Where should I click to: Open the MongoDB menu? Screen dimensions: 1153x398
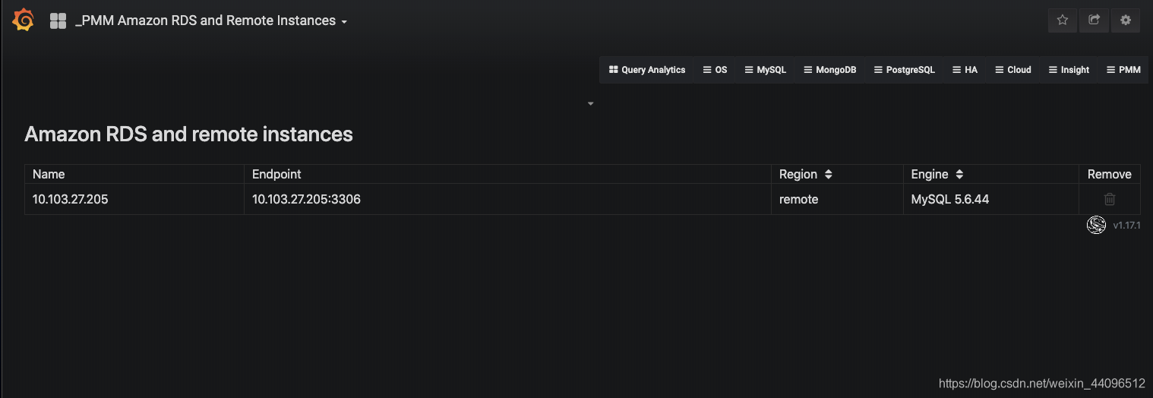[x=829, y=70]
